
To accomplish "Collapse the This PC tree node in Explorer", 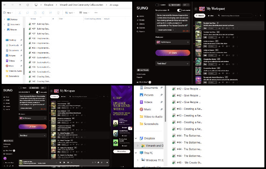I will 136,153.
